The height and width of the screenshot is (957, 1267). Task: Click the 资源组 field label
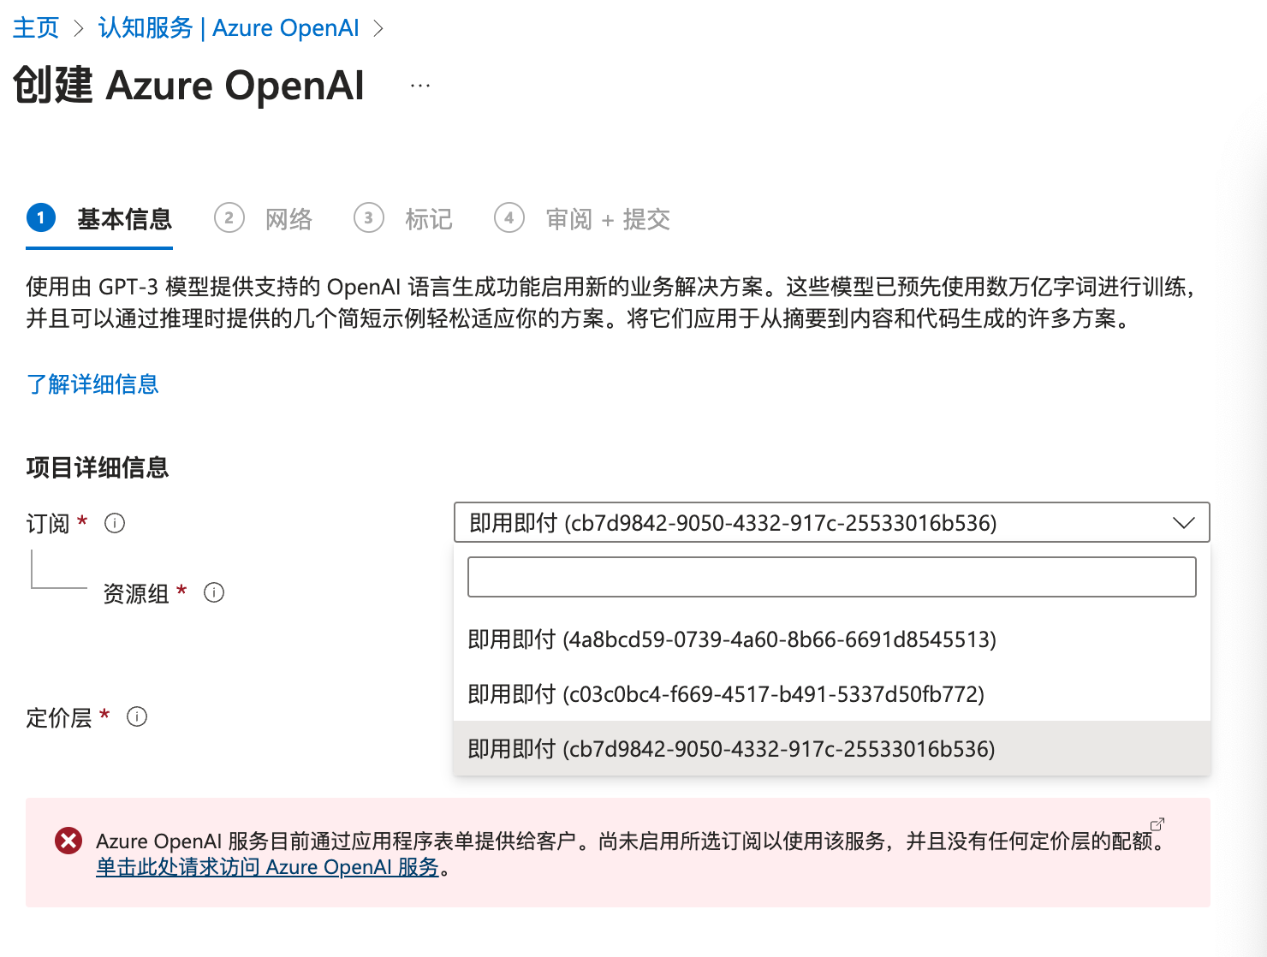[136, 593]
